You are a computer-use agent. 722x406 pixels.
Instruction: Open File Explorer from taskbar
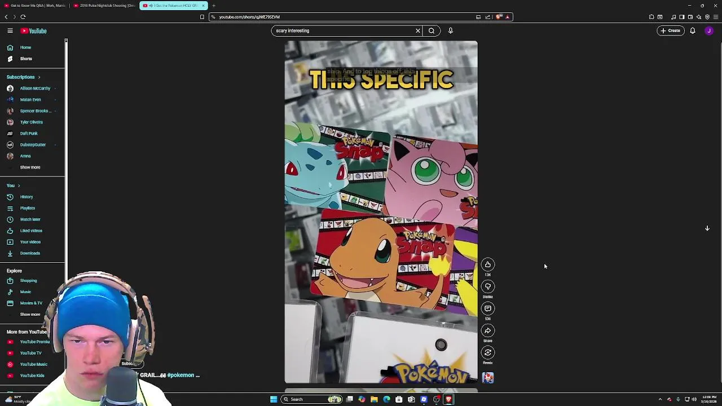tap(374, 399)
